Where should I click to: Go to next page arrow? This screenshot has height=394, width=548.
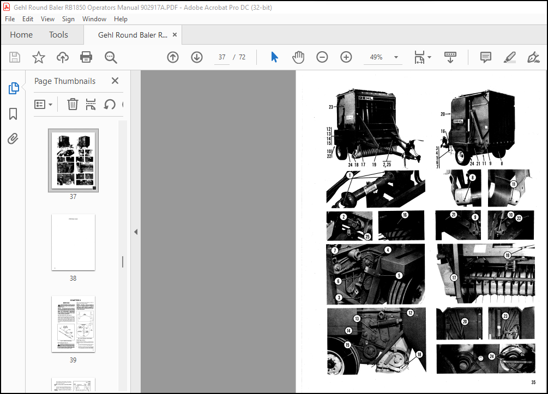pyautogui.click(x=197, y=57)
